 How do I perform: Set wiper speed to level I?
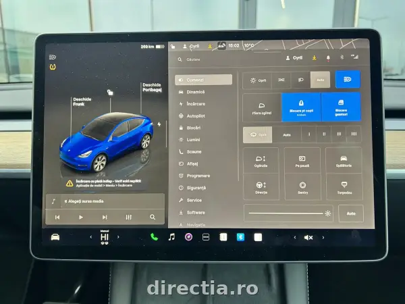(309, 134)
